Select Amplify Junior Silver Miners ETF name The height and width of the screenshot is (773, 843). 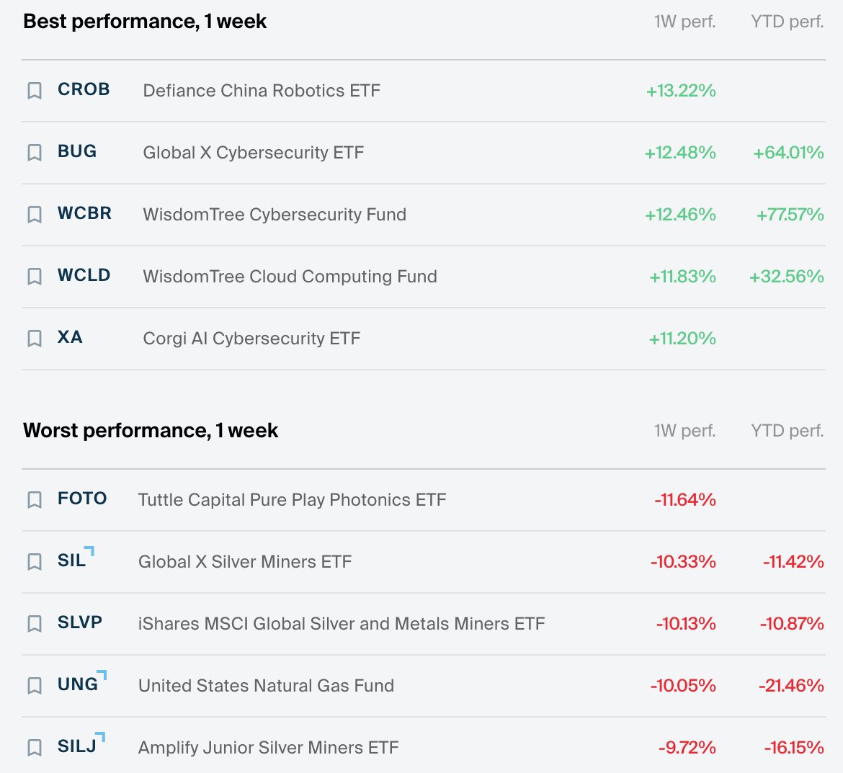pyautogui.click(x=268, y=747)
